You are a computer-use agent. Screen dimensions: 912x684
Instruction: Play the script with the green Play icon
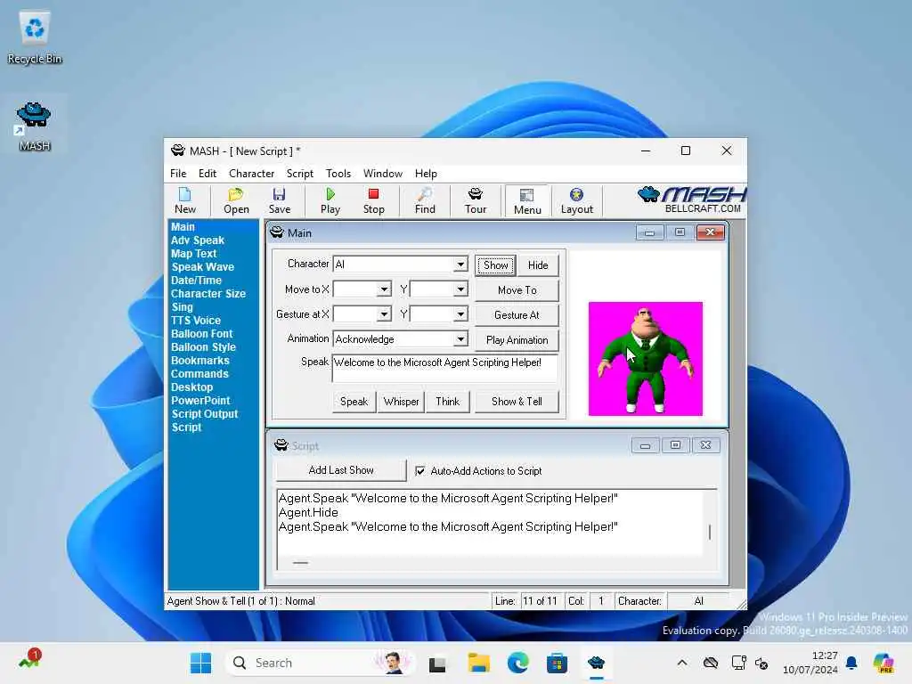[x=330, y=200]
